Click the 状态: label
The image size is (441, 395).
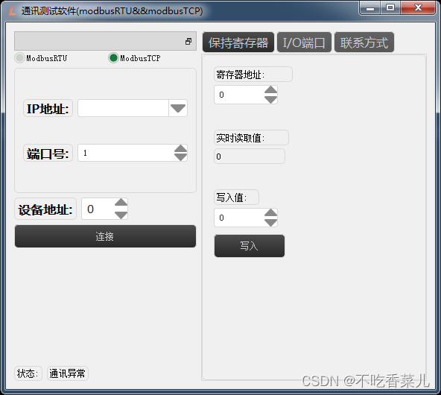[x=28, y=373]
